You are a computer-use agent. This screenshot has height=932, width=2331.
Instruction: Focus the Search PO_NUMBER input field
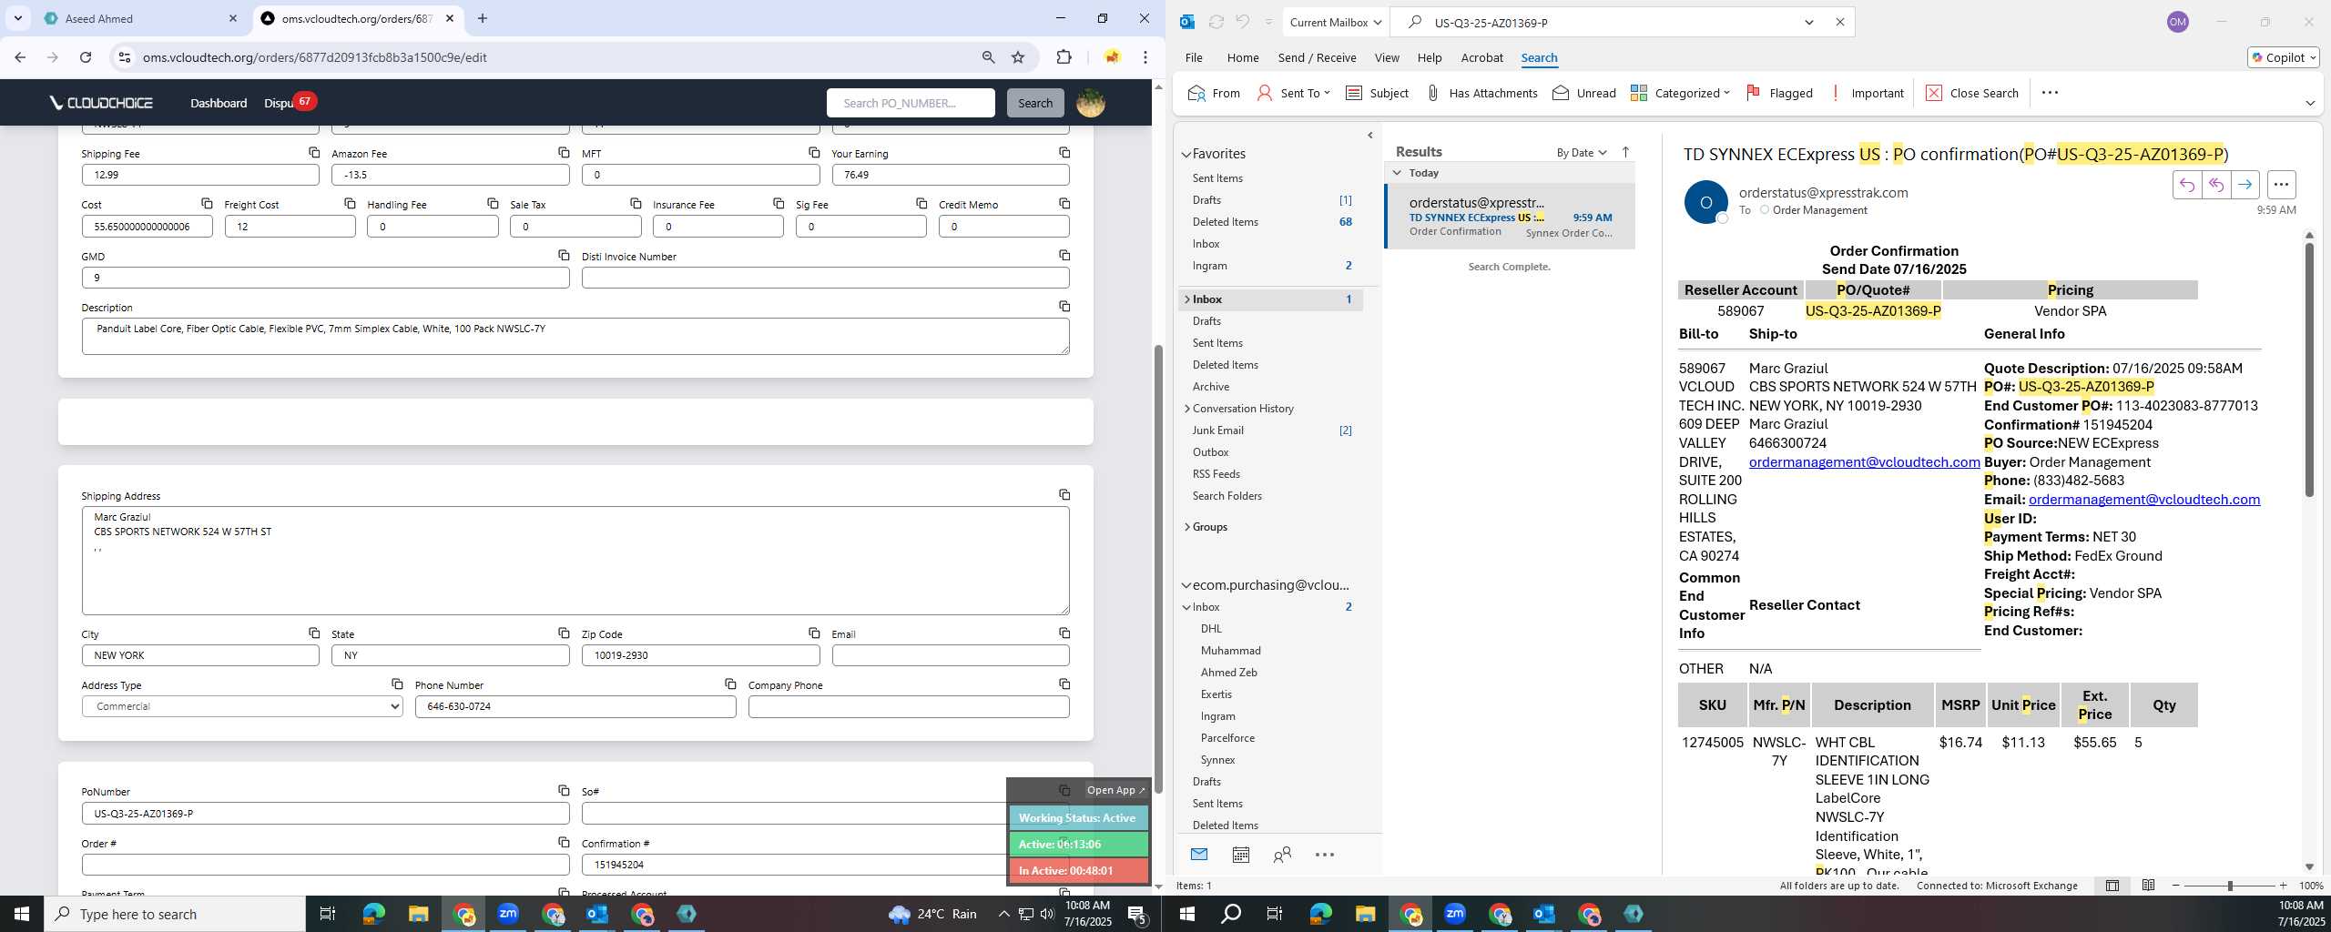(x=911, y=103)
